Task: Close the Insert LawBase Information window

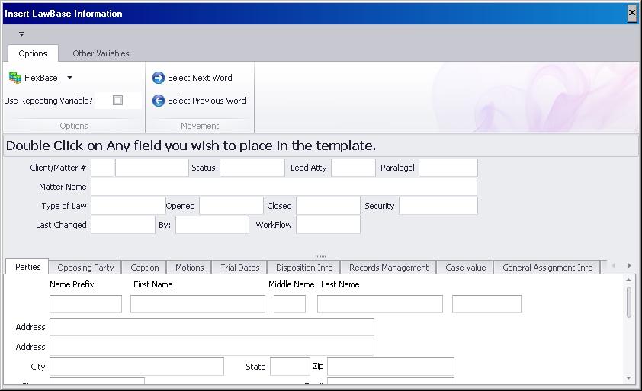Action: click(x=632, y=13)
